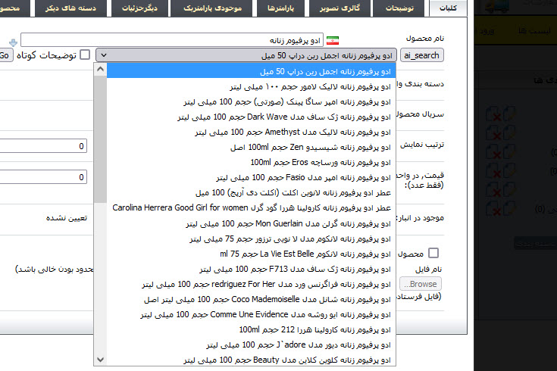The width and height of the screenshot is (557, 371).
Task: Select Comme Une Evidence option
Action: (x=252, y=314)
